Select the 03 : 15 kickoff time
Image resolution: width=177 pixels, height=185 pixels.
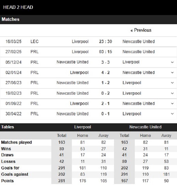tap(105, 52)
